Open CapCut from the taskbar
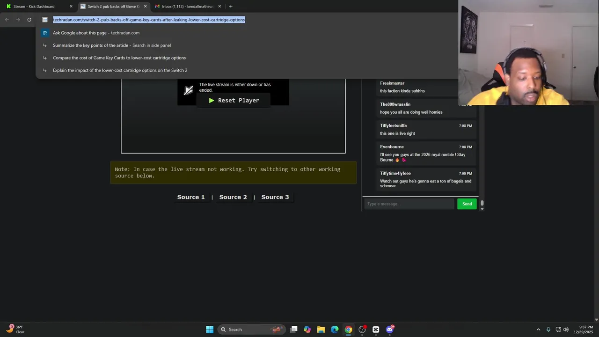The width and height of the screenshot is (599, 337). pyautogui.click(x=376, y=330)
